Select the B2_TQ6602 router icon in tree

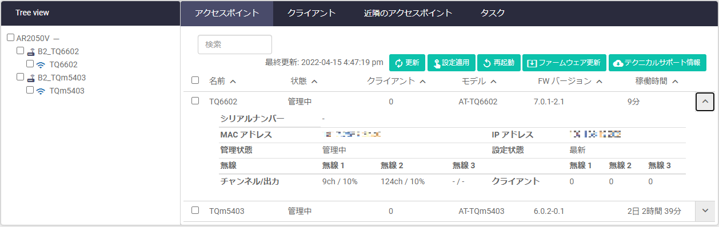(31, 52)
